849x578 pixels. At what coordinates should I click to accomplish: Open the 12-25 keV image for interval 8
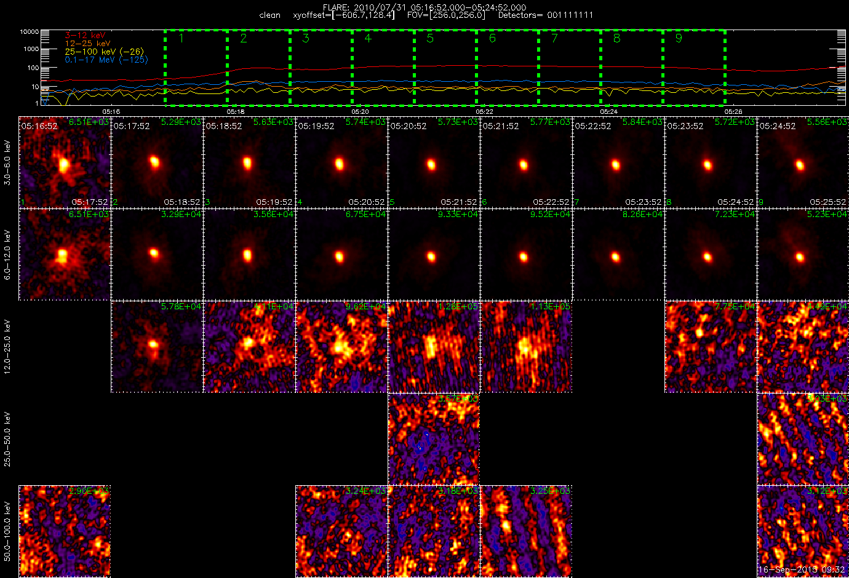[711, 347]
